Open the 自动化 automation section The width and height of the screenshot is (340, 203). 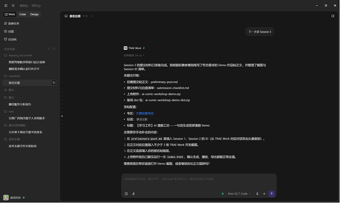click(x=10, y=39)
